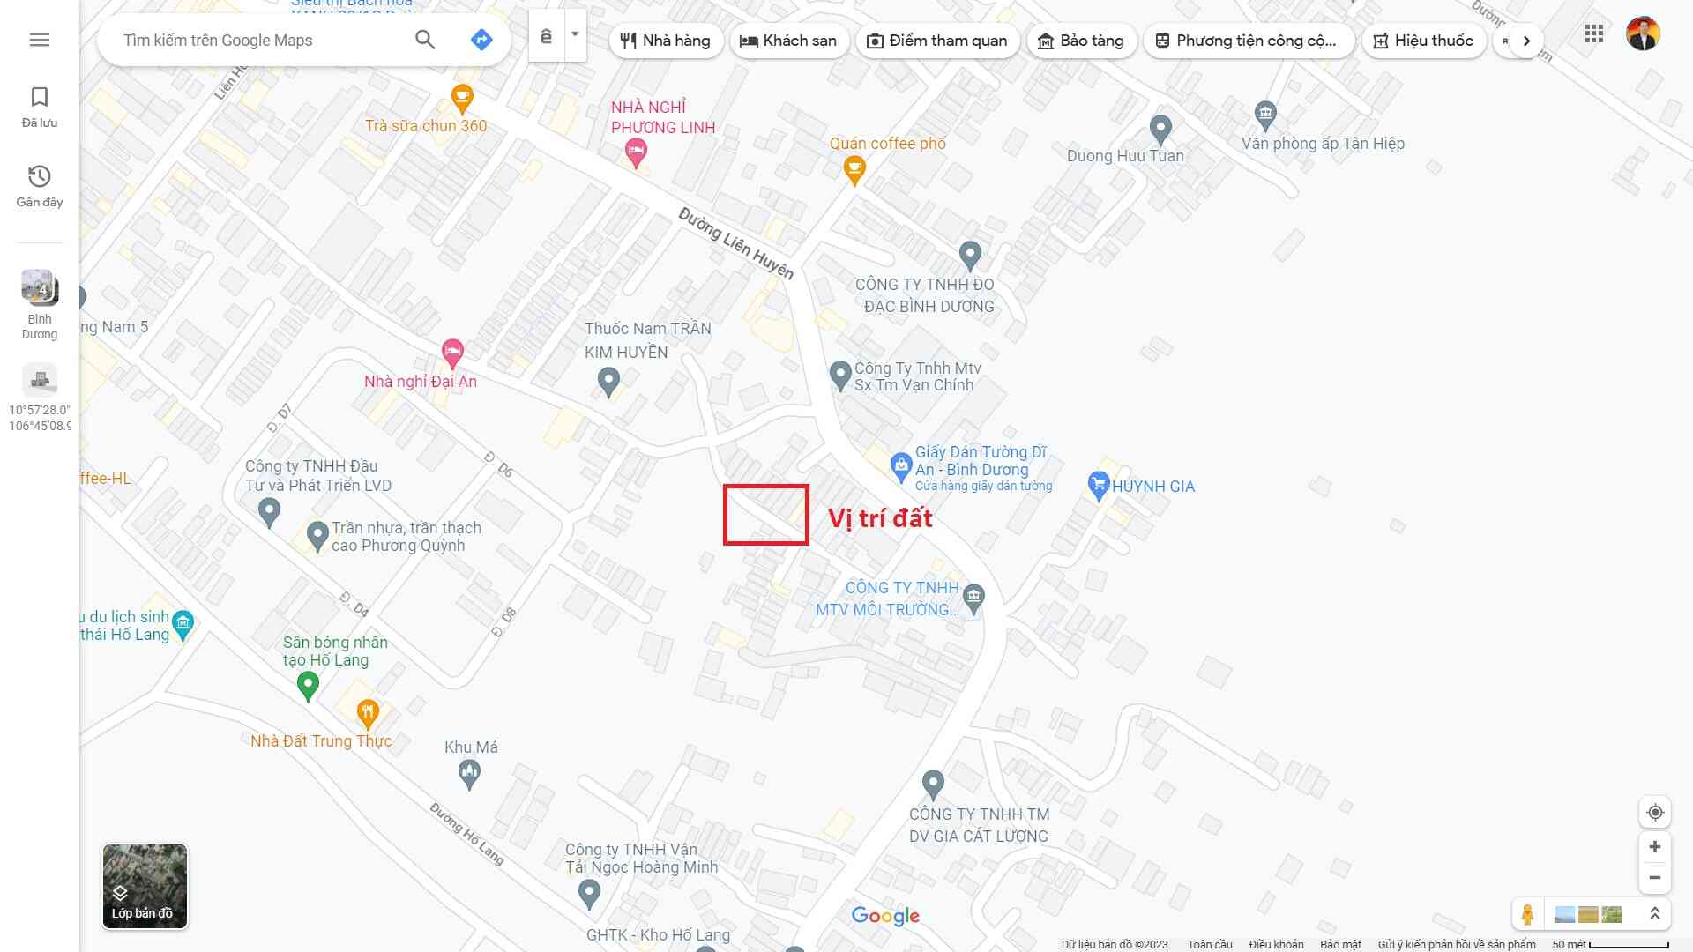
Task: Open the Điều khoản link
Action: [x=1276, y=944]
